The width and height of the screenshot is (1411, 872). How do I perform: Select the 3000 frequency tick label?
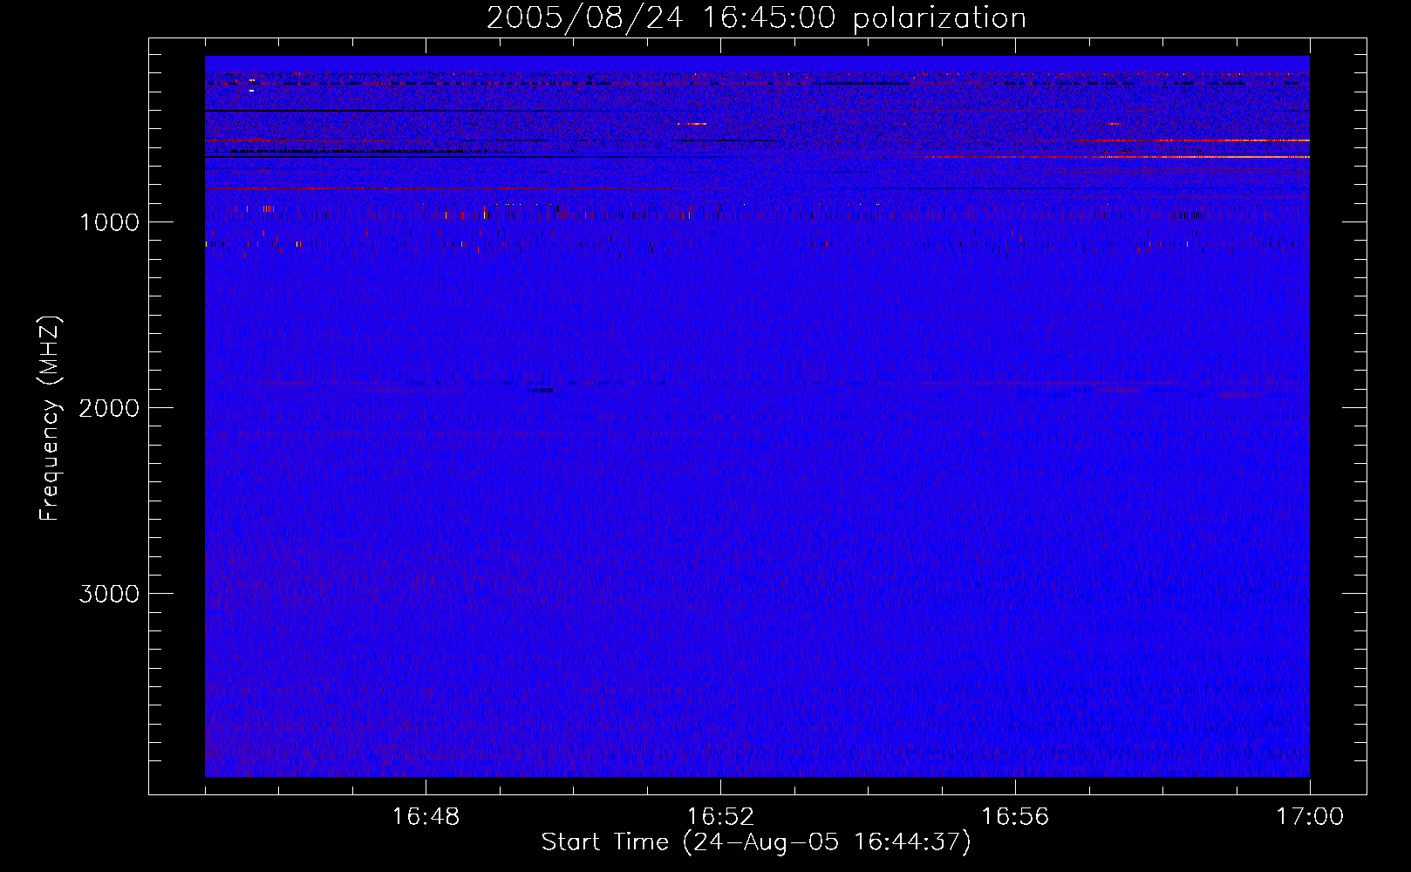(109, 594)
